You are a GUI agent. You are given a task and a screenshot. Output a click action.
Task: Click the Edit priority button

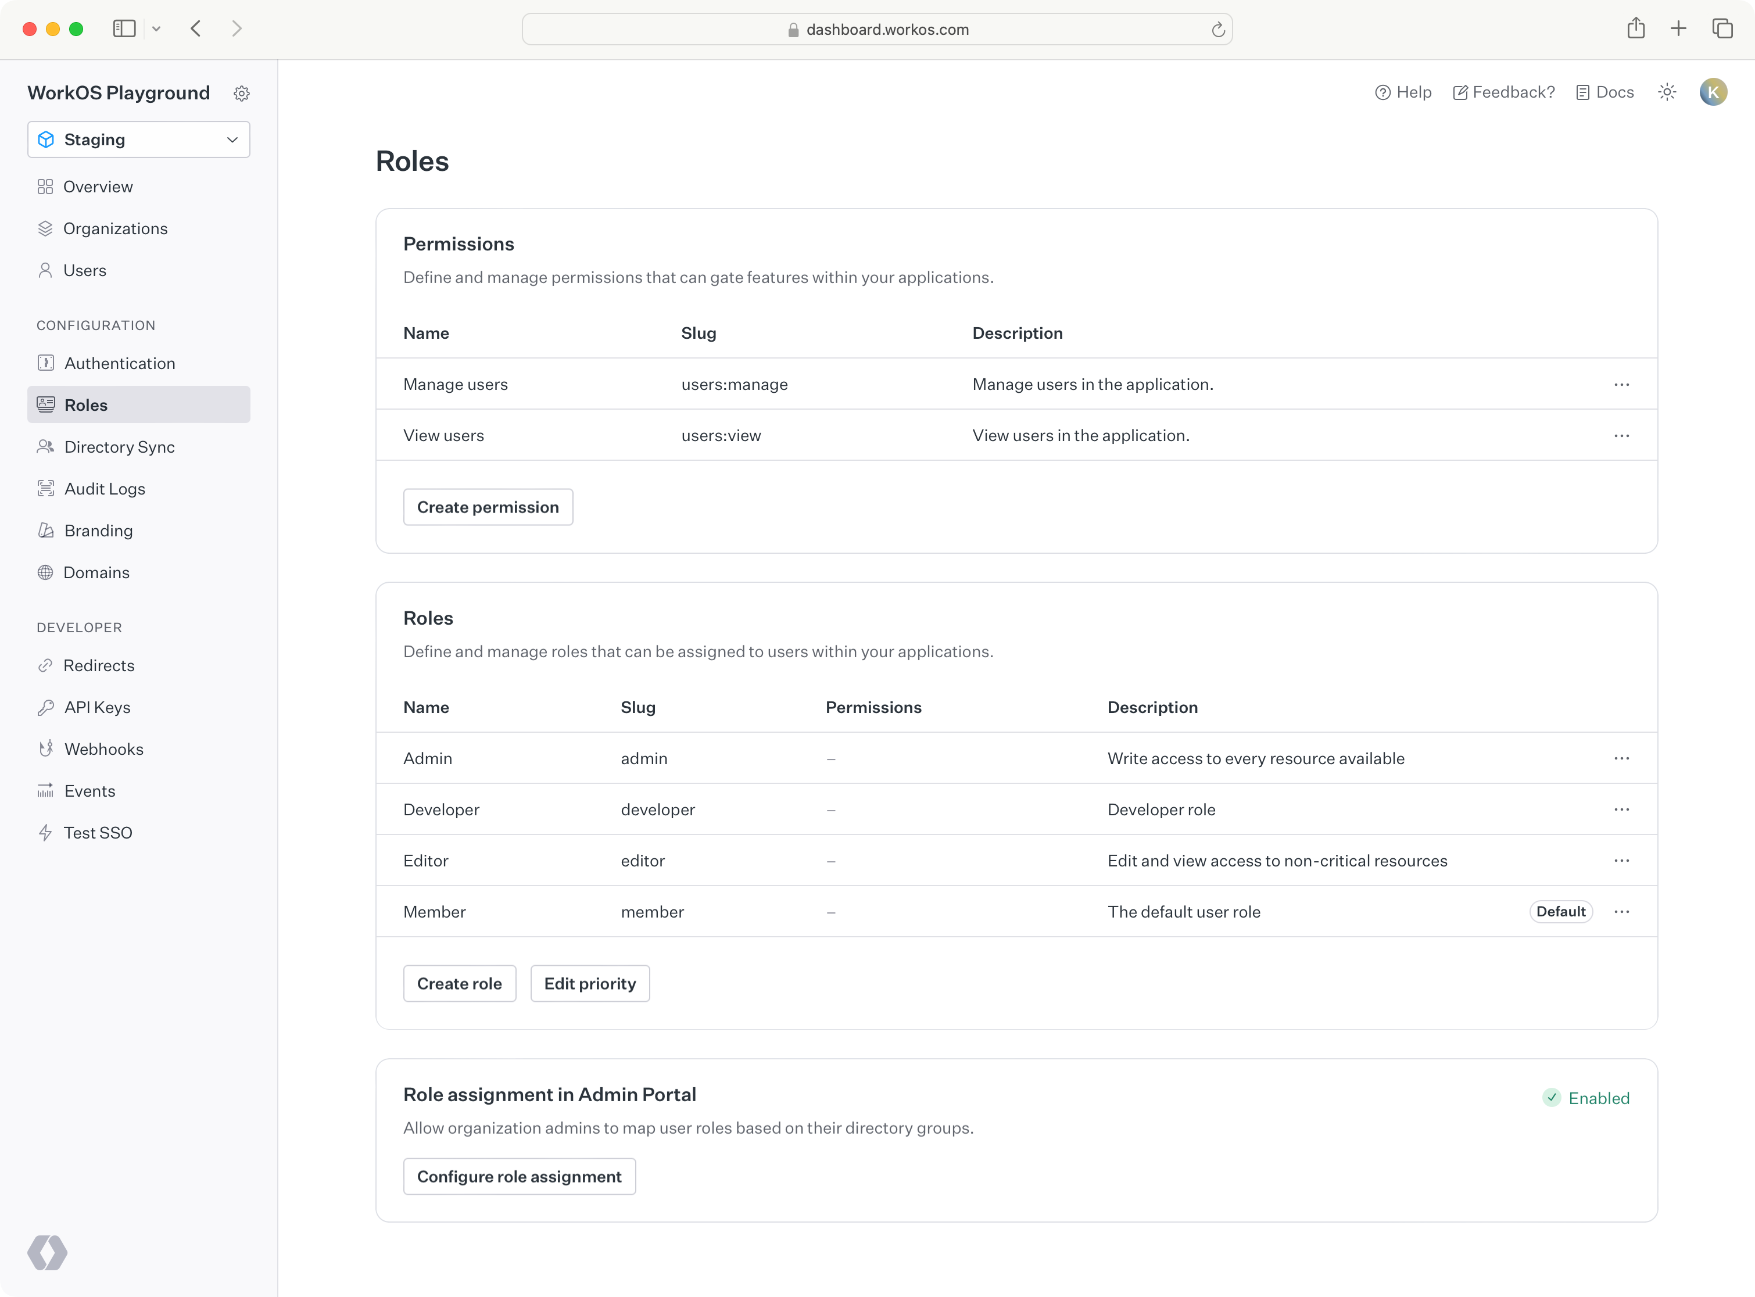tap(590, 982)
